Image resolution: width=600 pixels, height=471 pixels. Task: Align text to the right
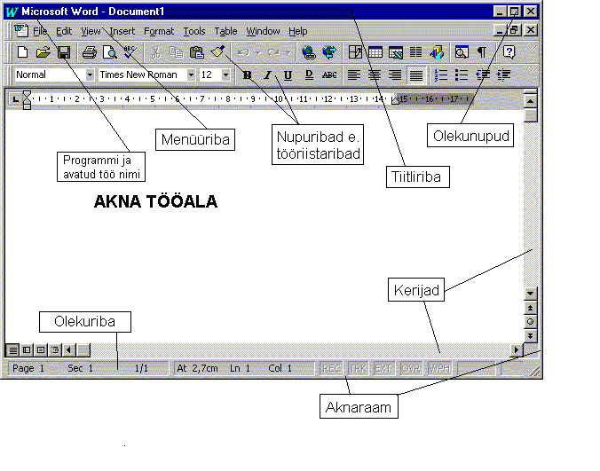(x=395, y=75)
